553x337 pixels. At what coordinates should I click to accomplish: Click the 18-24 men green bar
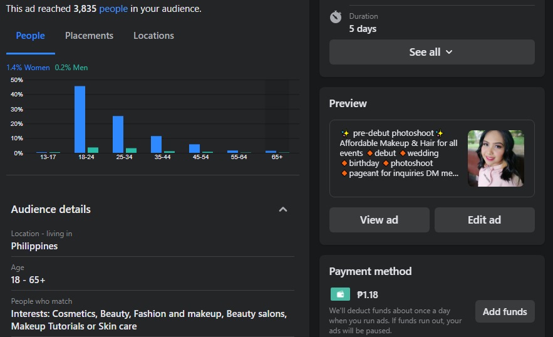[x=93, y=150]
